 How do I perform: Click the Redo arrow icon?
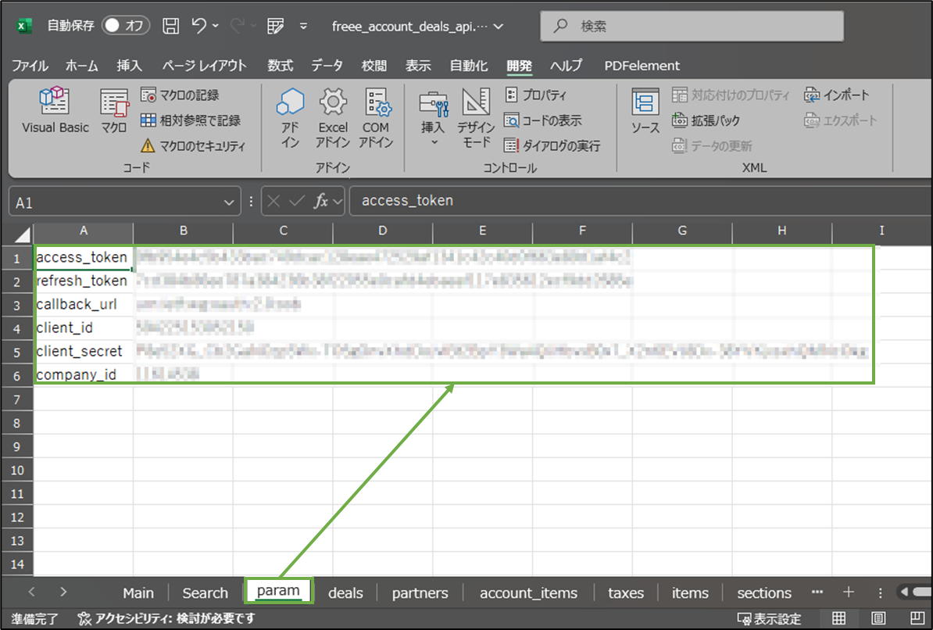pyautogui.click(x=238, y=26)
